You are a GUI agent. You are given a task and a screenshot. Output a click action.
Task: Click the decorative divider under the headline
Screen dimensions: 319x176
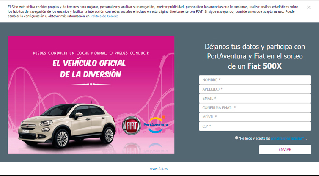point(91,84)
